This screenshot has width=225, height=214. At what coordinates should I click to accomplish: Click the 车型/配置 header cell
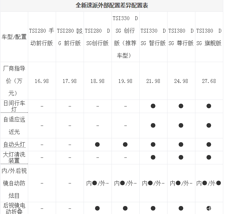tap(14, 37)
